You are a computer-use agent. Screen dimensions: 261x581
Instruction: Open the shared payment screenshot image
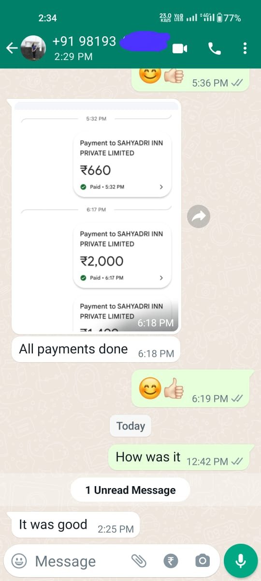(x=96, y=216)
